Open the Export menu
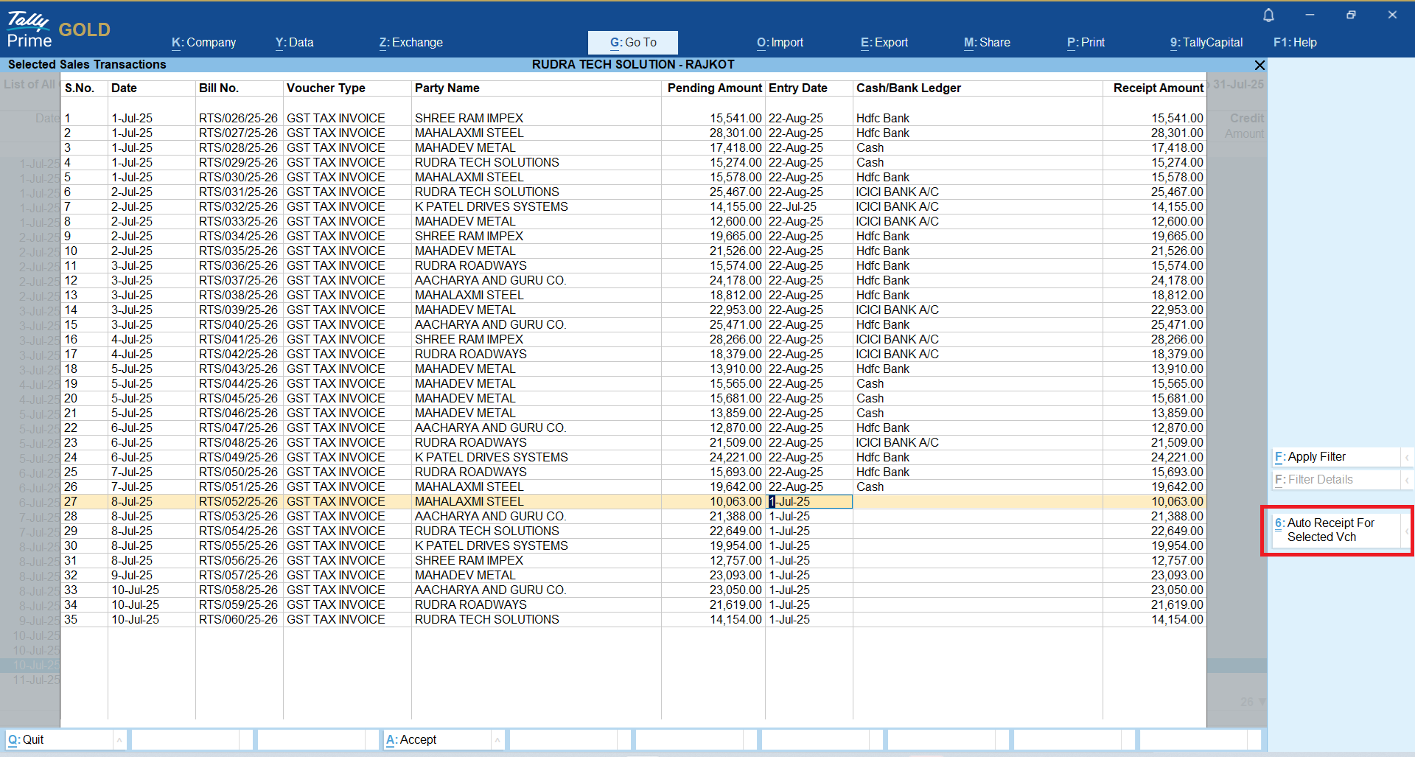1415x757 pixels. point(884,43)
